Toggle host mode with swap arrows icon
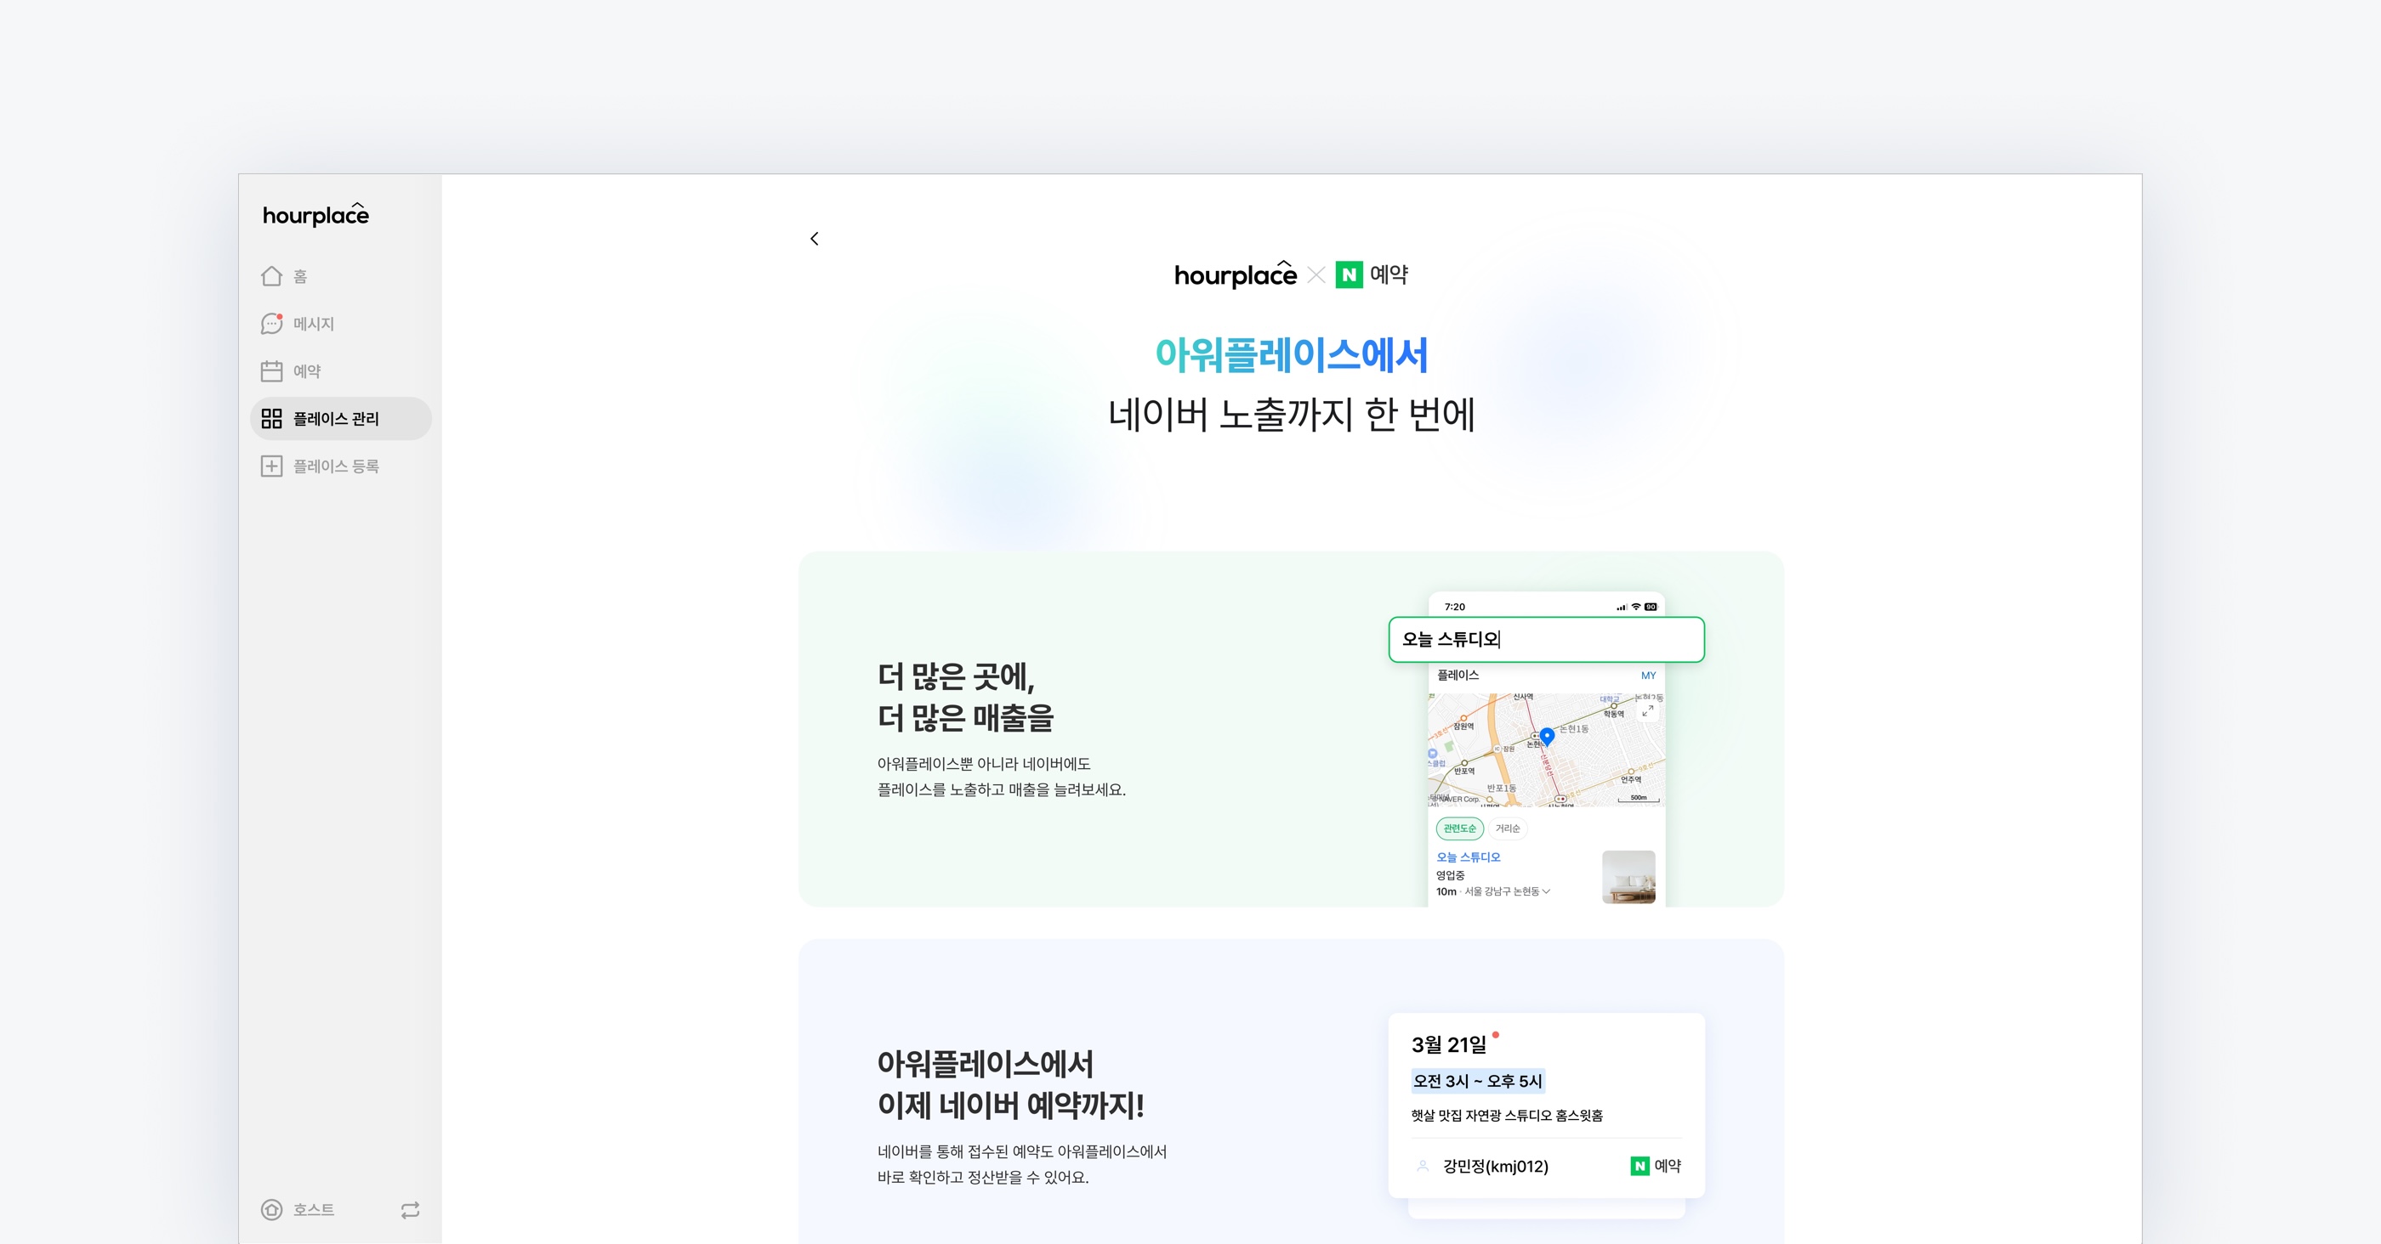Image resolution: width=2381 pixels, height=1244 pixels. [x=411, y=1210]
